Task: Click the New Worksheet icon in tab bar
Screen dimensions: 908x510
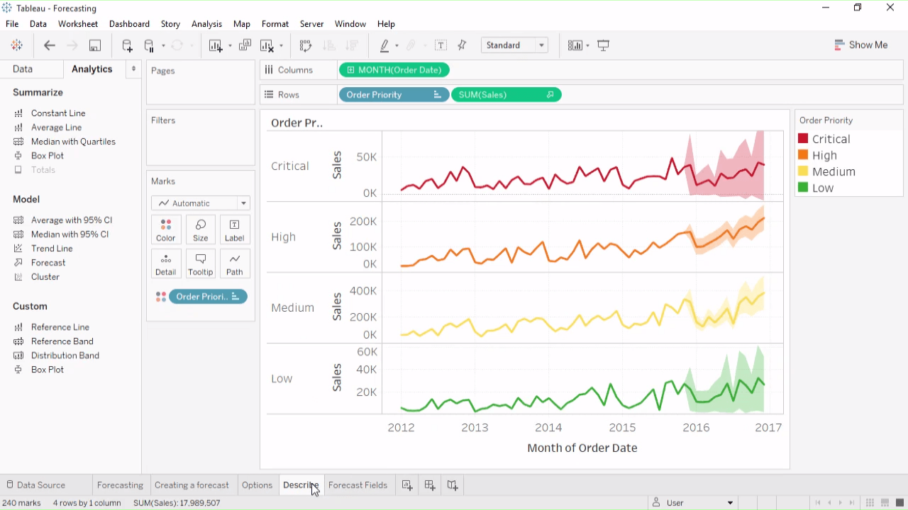Action: 407,485
